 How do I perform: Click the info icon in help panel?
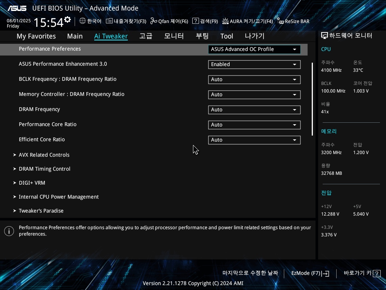click(9, 231)
